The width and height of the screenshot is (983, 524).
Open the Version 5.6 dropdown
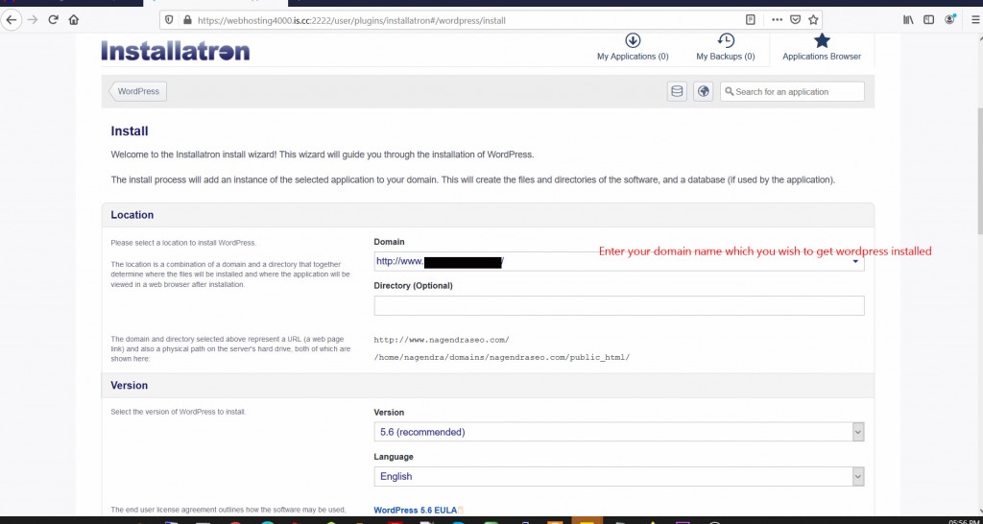point(619,432)
